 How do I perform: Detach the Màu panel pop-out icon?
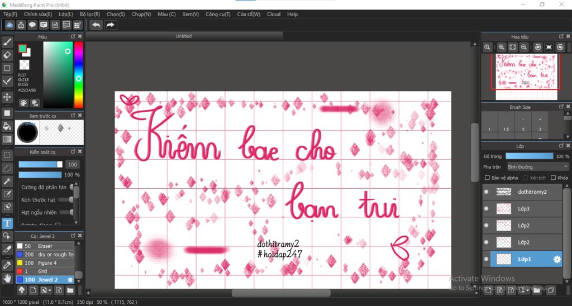click(73, 36)
